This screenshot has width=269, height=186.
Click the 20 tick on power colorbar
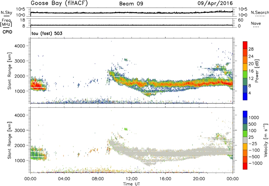(251, 64)
